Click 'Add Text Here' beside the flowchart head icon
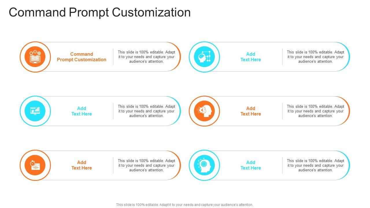The image size is (370, 208). click(x=251, y=57)
